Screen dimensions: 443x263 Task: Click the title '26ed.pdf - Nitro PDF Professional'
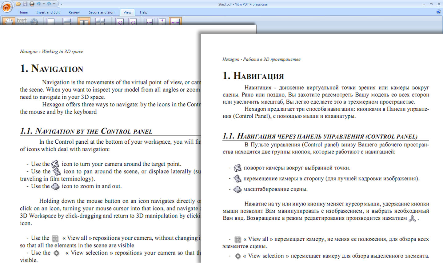243,4
